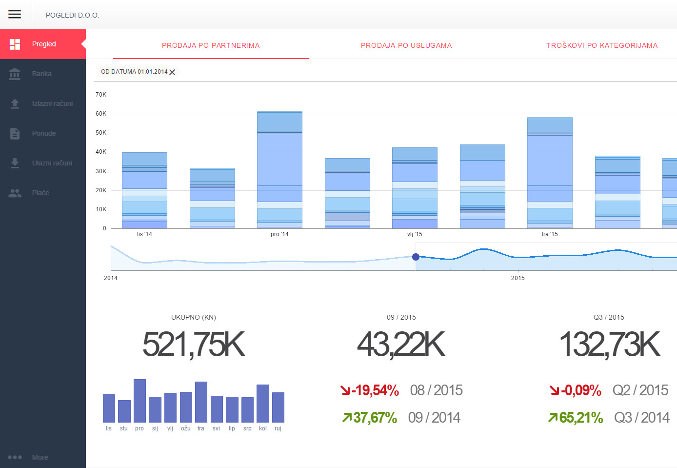The image size is (677, 468).
Task: Open the Banka sidebar item
Action: 43,74
